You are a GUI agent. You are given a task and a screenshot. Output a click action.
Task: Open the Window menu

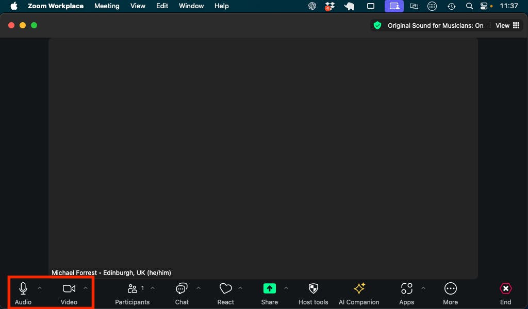tap(191, 6)
